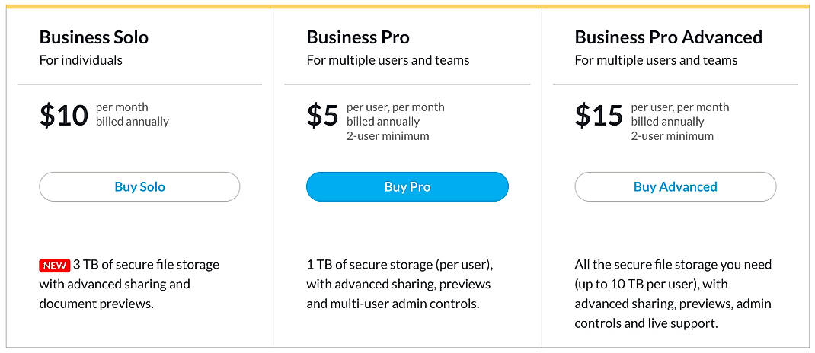Select the Business Pro Advanced heading
Screen dimensions: 815x353
pyautogui.click(x=668, y=37)
